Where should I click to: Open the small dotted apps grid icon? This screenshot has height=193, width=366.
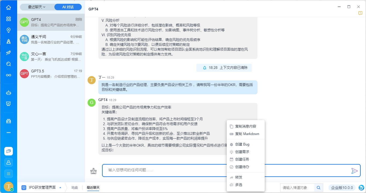tap(9, 174)
